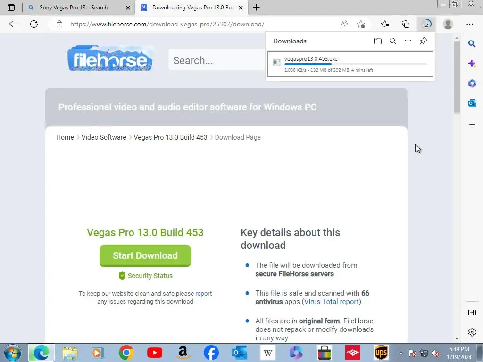This screenshot has height=362, width=483.
Task: Click the page vertical scrollbar thumb
Action: tap(457, 77)
